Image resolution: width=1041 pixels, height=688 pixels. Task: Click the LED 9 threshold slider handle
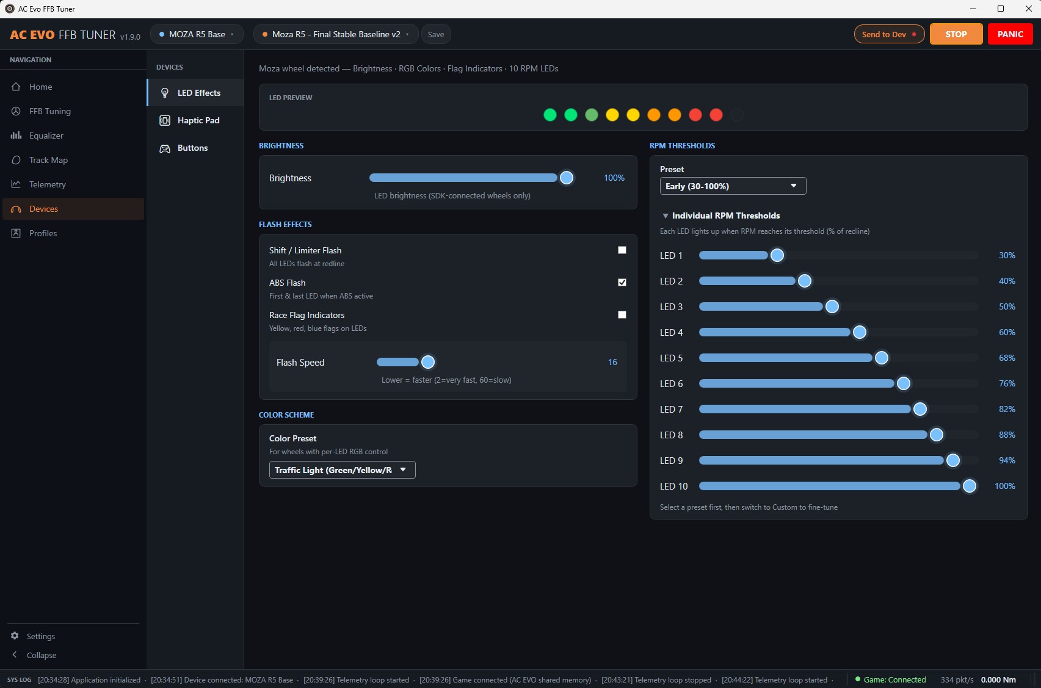(x=953, y=460)
